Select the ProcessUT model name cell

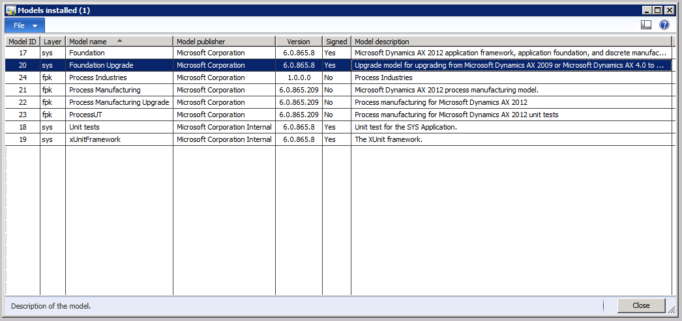[119, 115]
